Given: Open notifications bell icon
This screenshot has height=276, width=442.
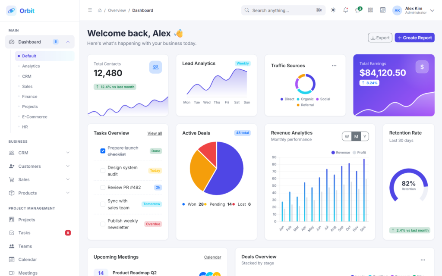Looking at the screenshot, I should (346, 10).
